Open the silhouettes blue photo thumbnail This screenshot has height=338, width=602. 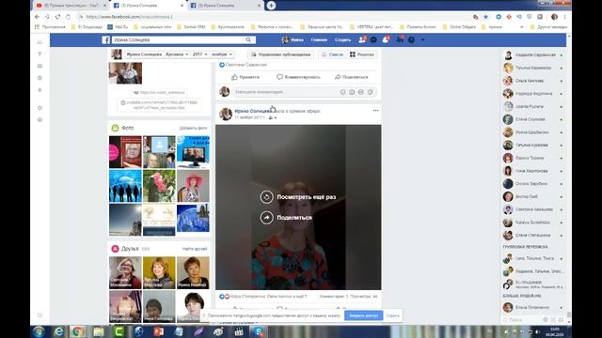[x=125, y=186]
